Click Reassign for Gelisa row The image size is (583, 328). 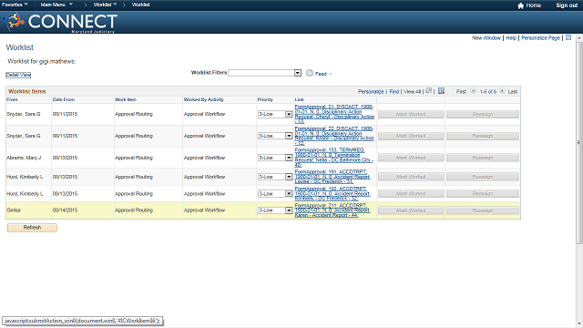pos(483,210)
